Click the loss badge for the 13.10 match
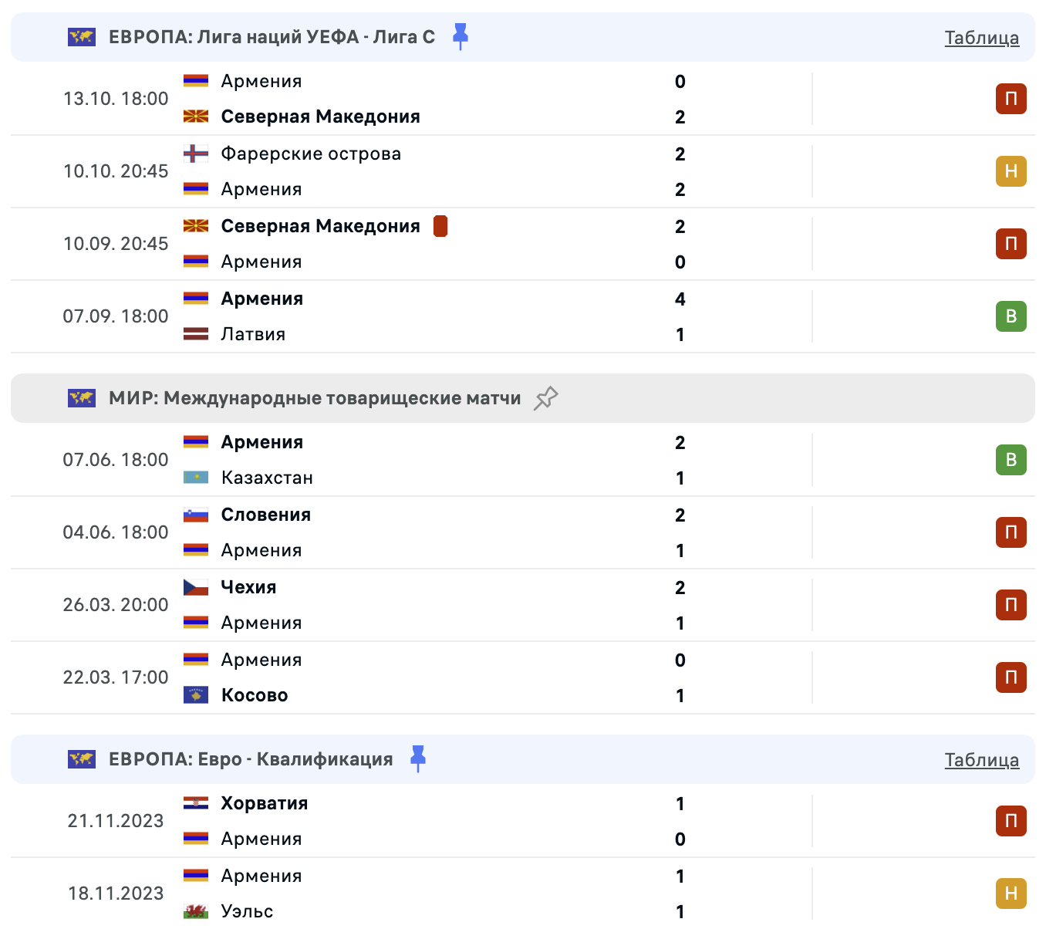 click(1011, 99)
